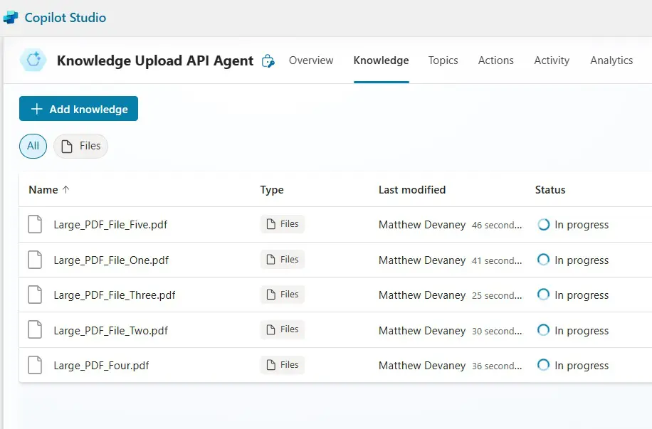The image size is (652, 429).
Task: Click the hexagonal agent avatar icon
Action: (x=33, y=61)
